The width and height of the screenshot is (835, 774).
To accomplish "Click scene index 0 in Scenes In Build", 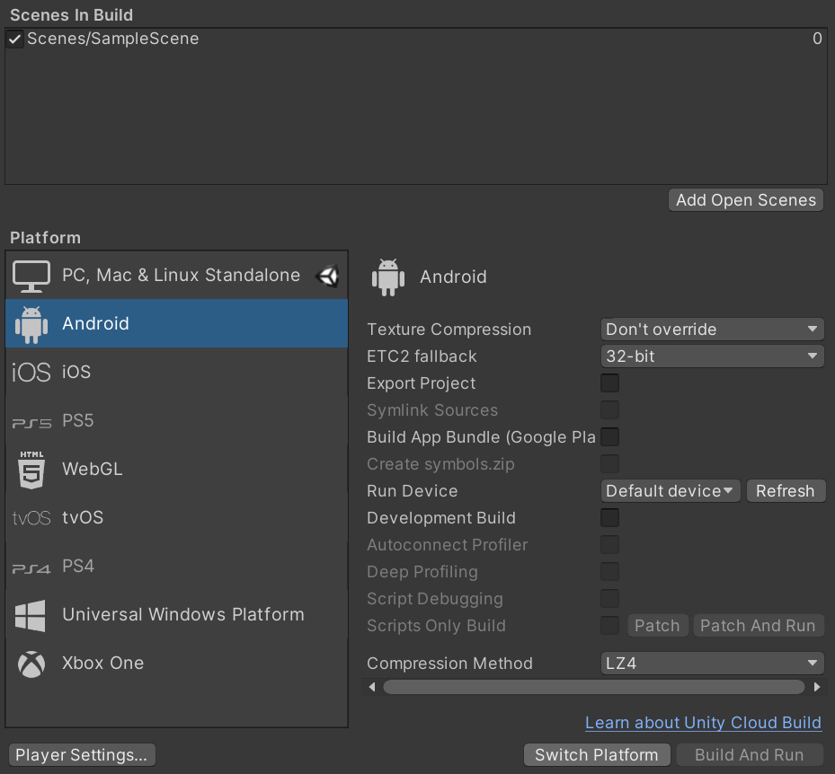I will [x=817, y=39].
